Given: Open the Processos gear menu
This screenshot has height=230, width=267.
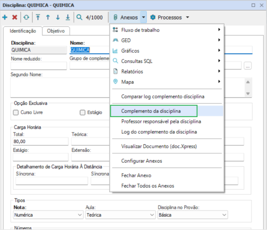Looking at the screenshot, I should 166,17.
